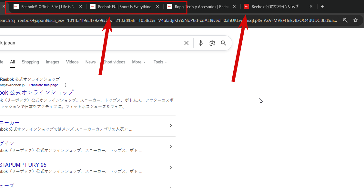Clear the search box with the X
364x188 pixels.
186,43
